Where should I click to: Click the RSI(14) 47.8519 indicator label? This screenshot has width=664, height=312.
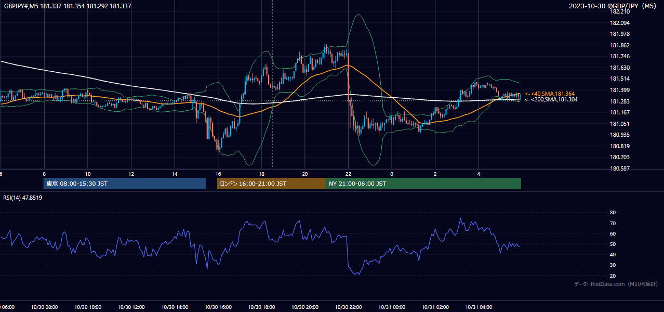tap(23, 198)
